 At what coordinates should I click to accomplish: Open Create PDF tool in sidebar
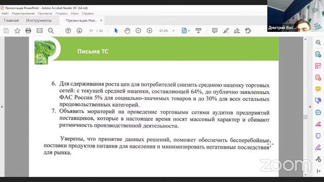pos(318,77)
